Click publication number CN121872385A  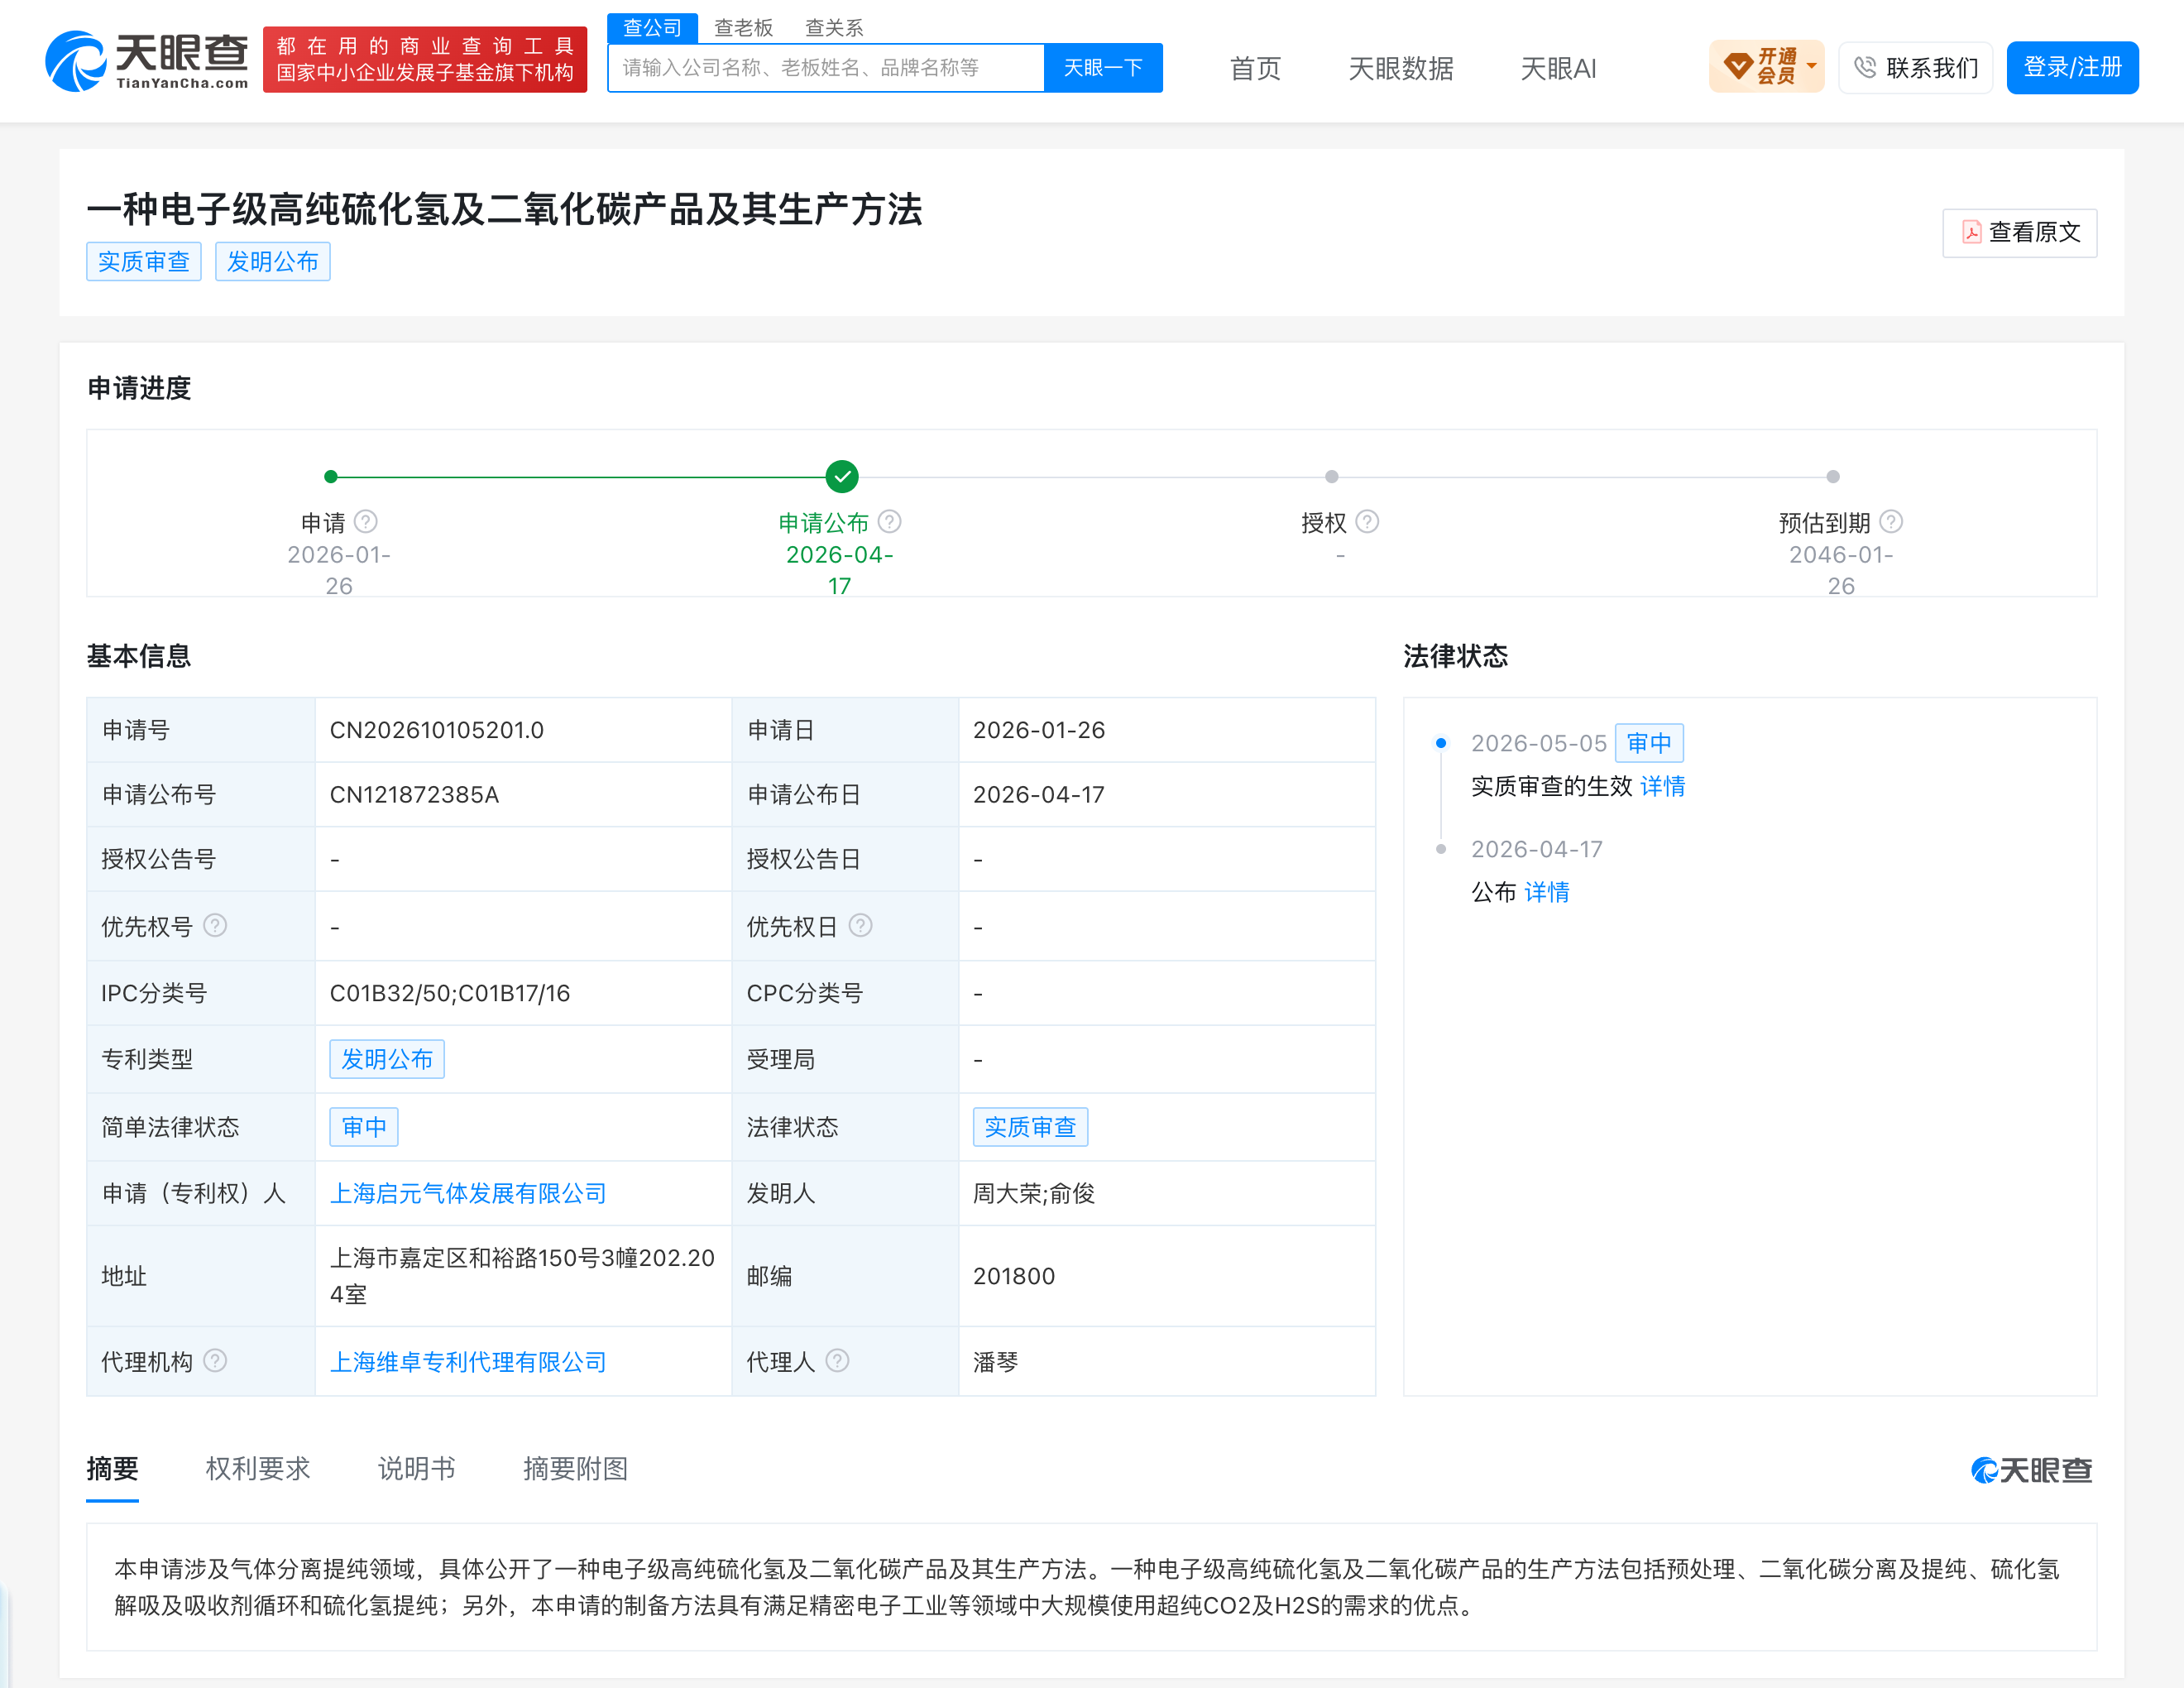[414, 795]
